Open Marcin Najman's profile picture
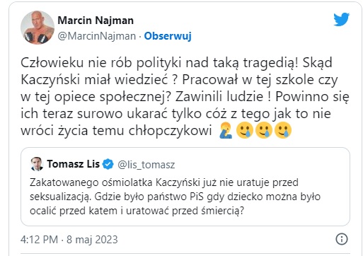363x256 pixels. (x=38, y=28)
